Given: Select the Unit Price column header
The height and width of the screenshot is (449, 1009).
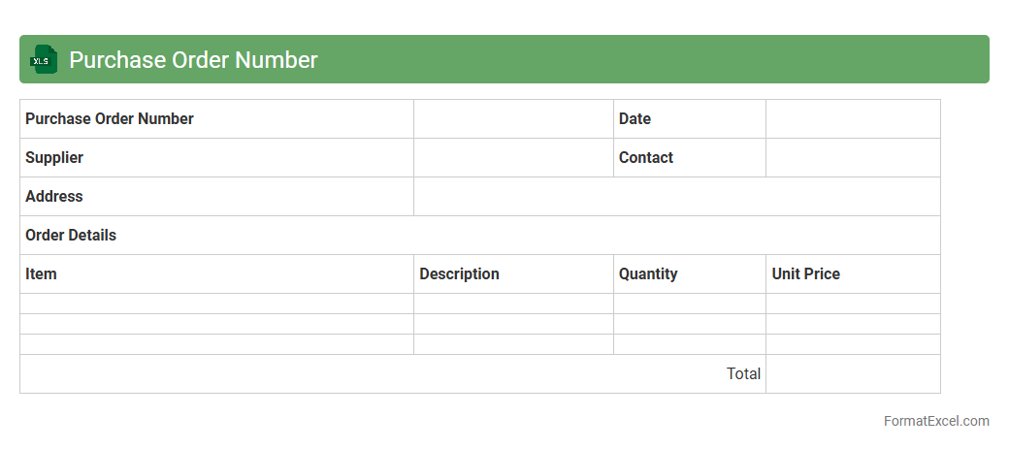Looking at the screenshot, I should (x=853, y=274).
